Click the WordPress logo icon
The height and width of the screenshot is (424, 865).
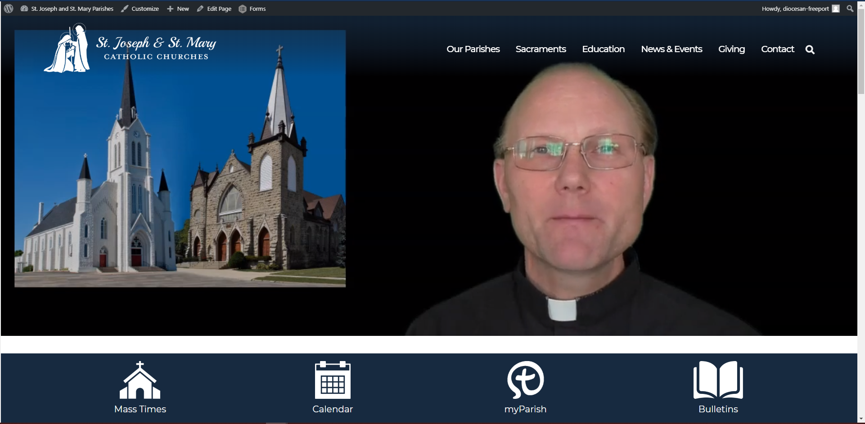click(x=8, y=9)
